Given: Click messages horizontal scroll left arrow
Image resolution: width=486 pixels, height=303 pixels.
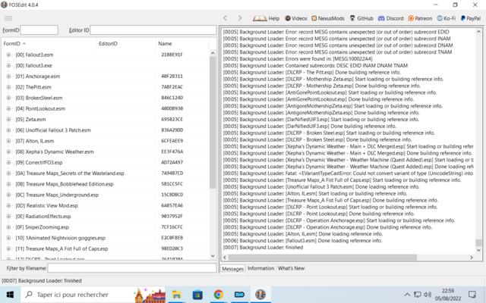Looking at the screenshot, I should (226, 258).
